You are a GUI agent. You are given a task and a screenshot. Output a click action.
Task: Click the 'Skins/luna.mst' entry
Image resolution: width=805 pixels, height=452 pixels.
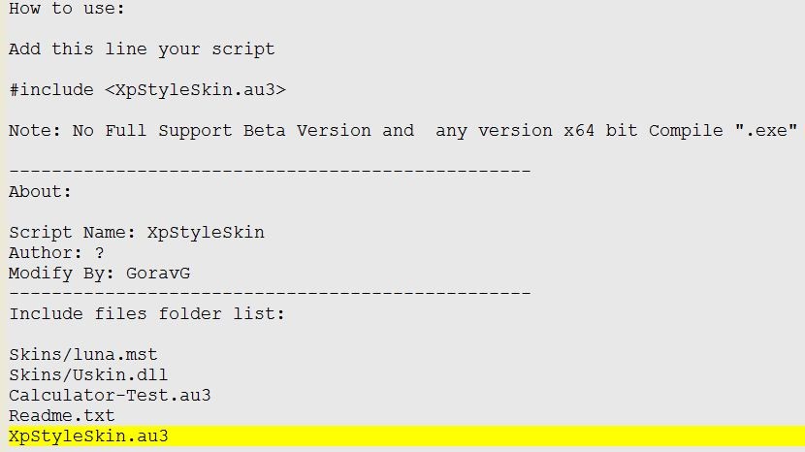tap(83, 354)
